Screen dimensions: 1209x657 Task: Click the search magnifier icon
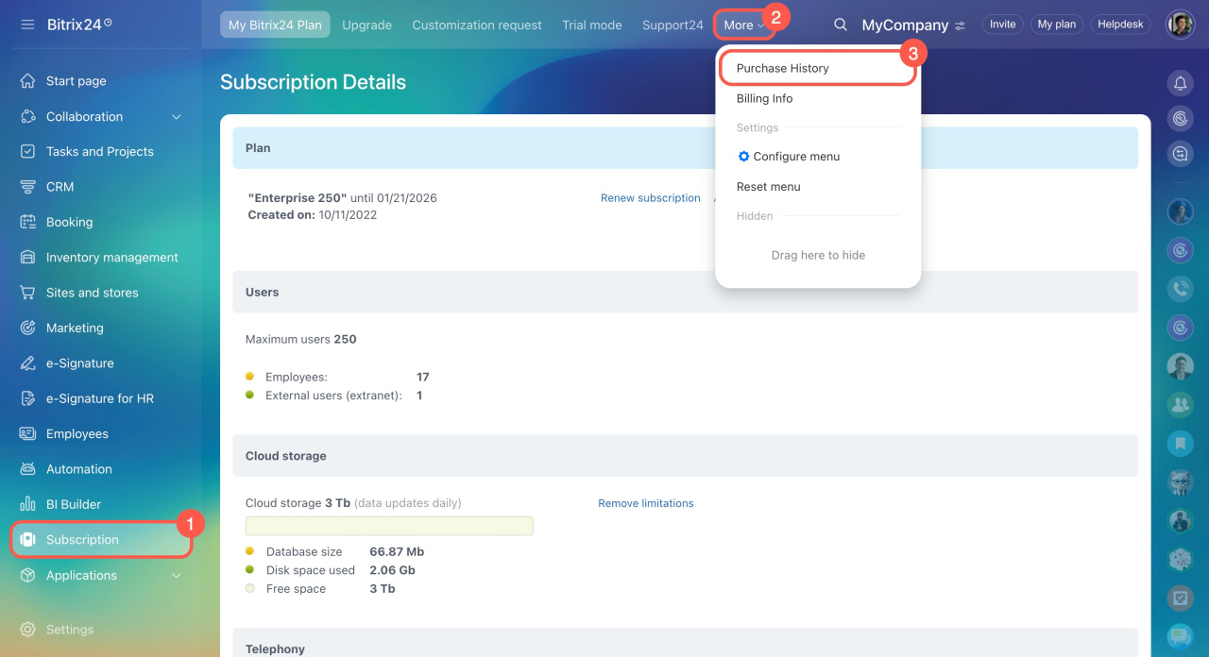pyautogui.click(x=841, y=25)
